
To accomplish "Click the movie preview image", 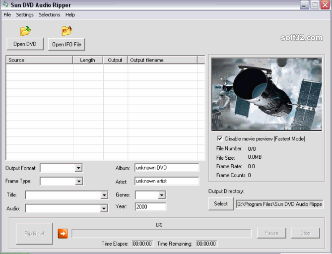I will 266,94.
